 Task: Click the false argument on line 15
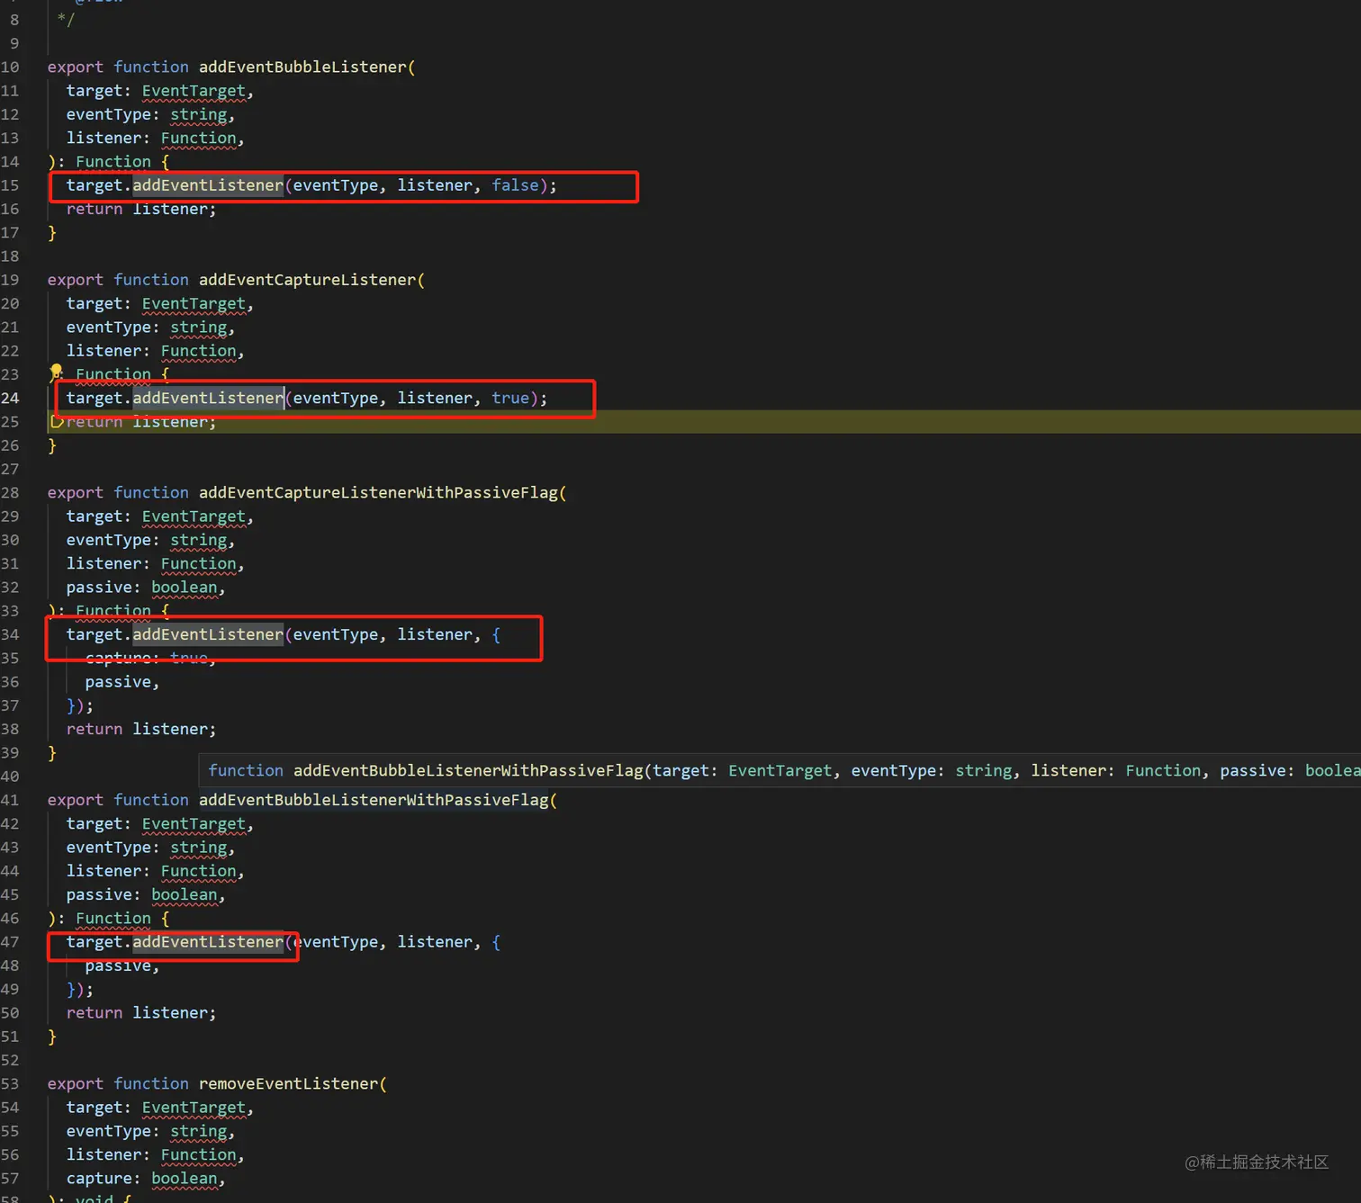515,185
